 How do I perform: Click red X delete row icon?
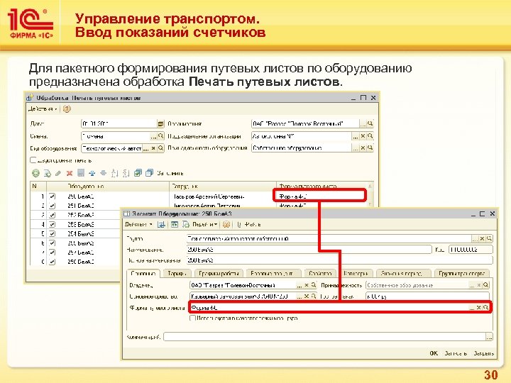click(69, 173)
